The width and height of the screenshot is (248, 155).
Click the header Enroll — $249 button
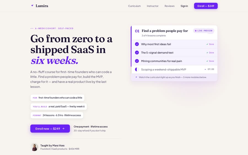(x=206, y=6)
